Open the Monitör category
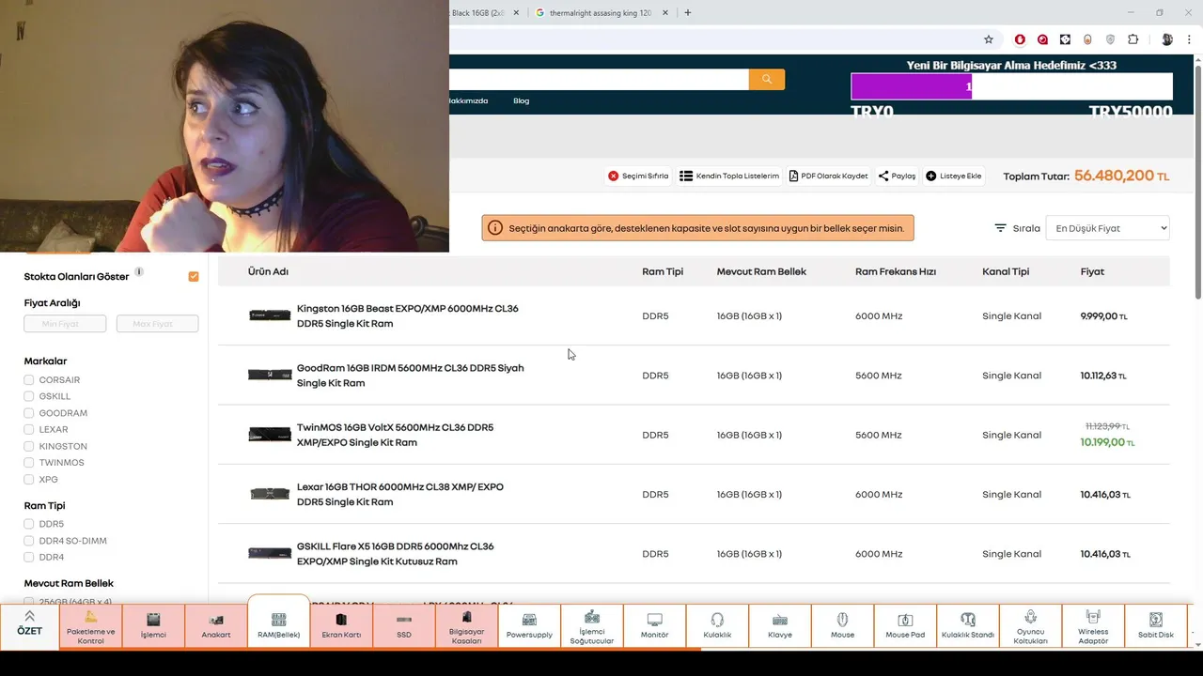The image size is (1203, 676). click(x=654, y=625)
